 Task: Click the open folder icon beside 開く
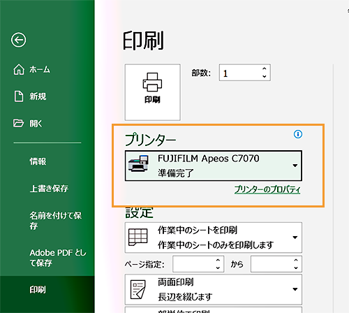tap(18, 123)
